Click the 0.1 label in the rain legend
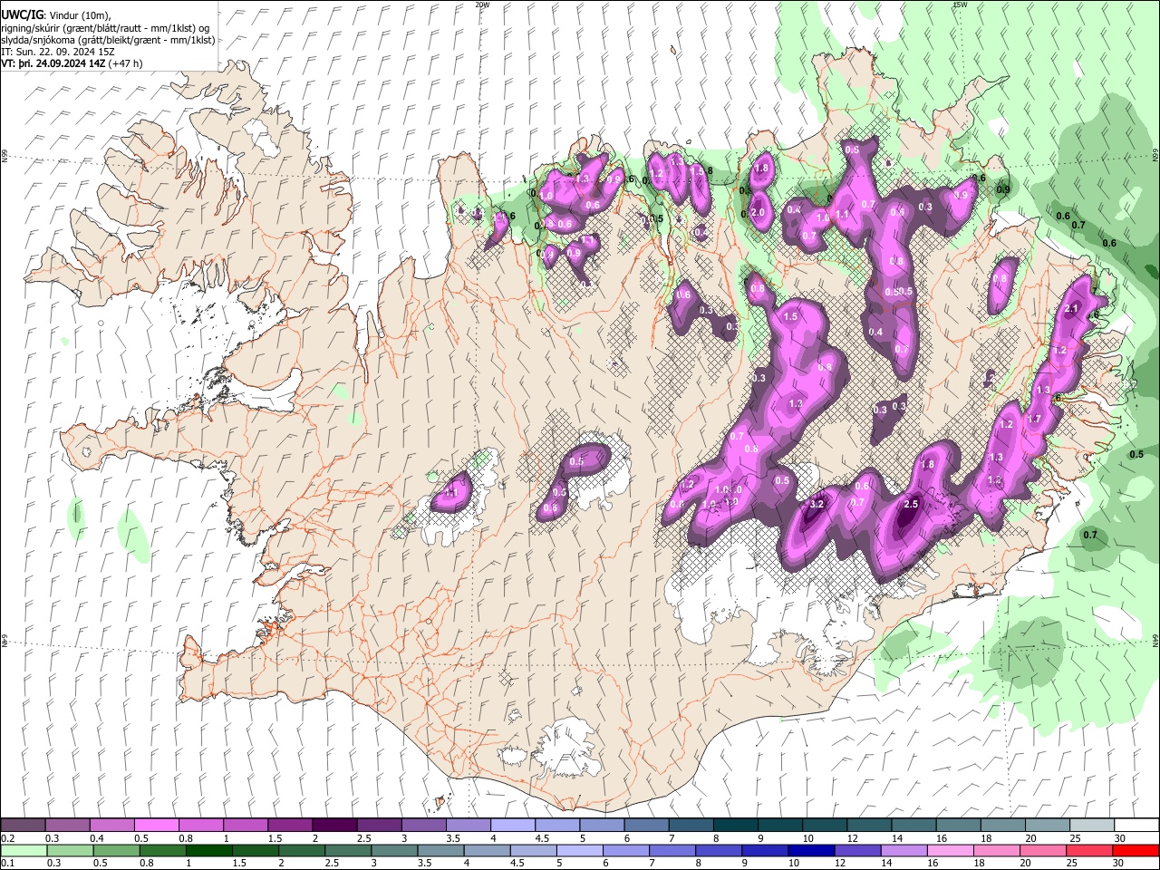 [7, 863]
